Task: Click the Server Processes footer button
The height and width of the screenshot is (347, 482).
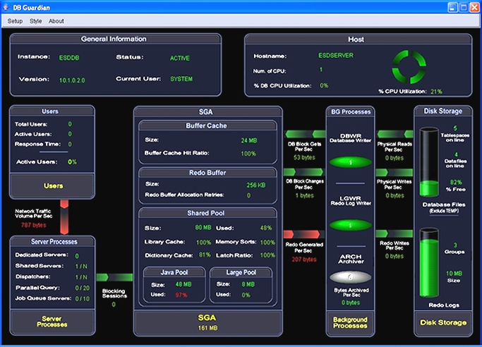Action: 52,322
